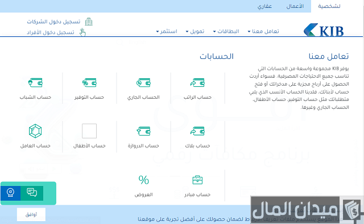Viewport: 364px width, 224px height.
Task: Switch to the personal banking tab (الشخصية)
Action: point(329,6)
